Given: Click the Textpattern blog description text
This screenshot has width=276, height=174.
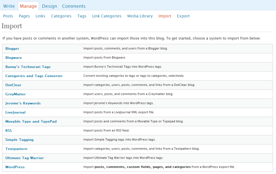Looking at the screenshot, I should (141, 149).
